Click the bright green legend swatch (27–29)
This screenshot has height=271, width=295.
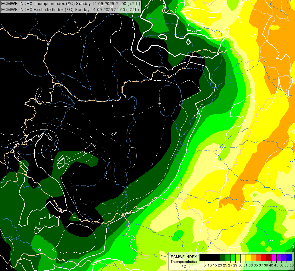click(x=233, y=257)
